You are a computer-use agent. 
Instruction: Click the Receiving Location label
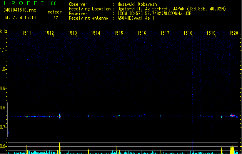90,9
